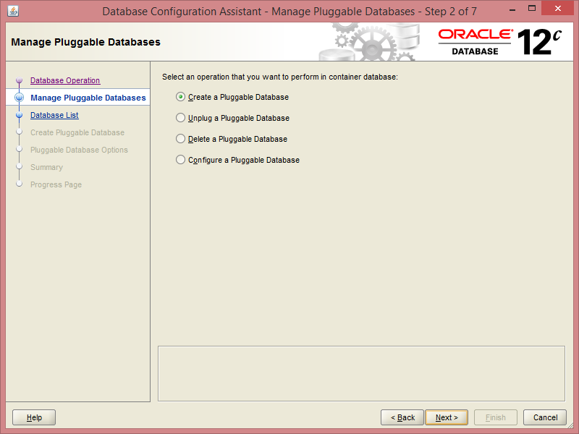This screenshot has width=579, height=434.
Task: Select Configure a Pluggable Database option
Action: coord(180,160)
